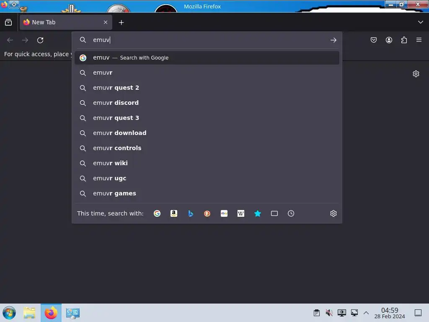
Task: Reload the current page
Action: 40,40
